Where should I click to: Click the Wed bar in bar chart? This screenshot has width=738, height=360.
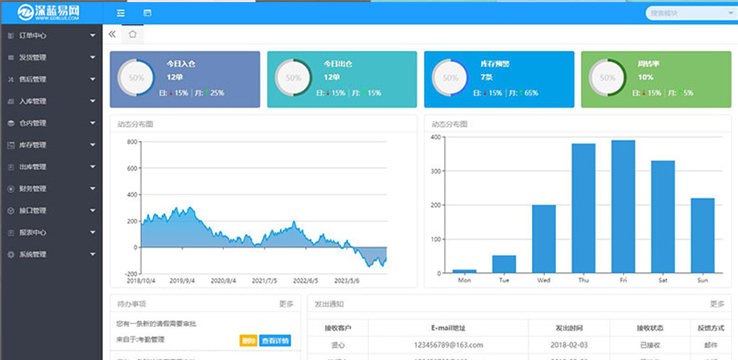(543, 239)
